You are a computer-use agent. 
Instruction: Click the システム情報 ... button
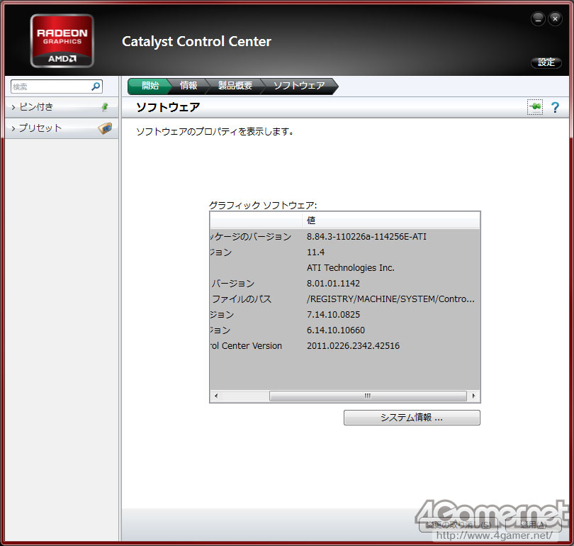[412, 418]
